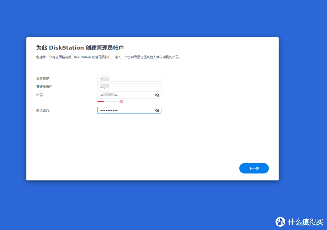Image resolution: width=327 pixels, height=230 pixels.
Task: Click the red 弱 strength label
Action: click(x=121, y=102)
